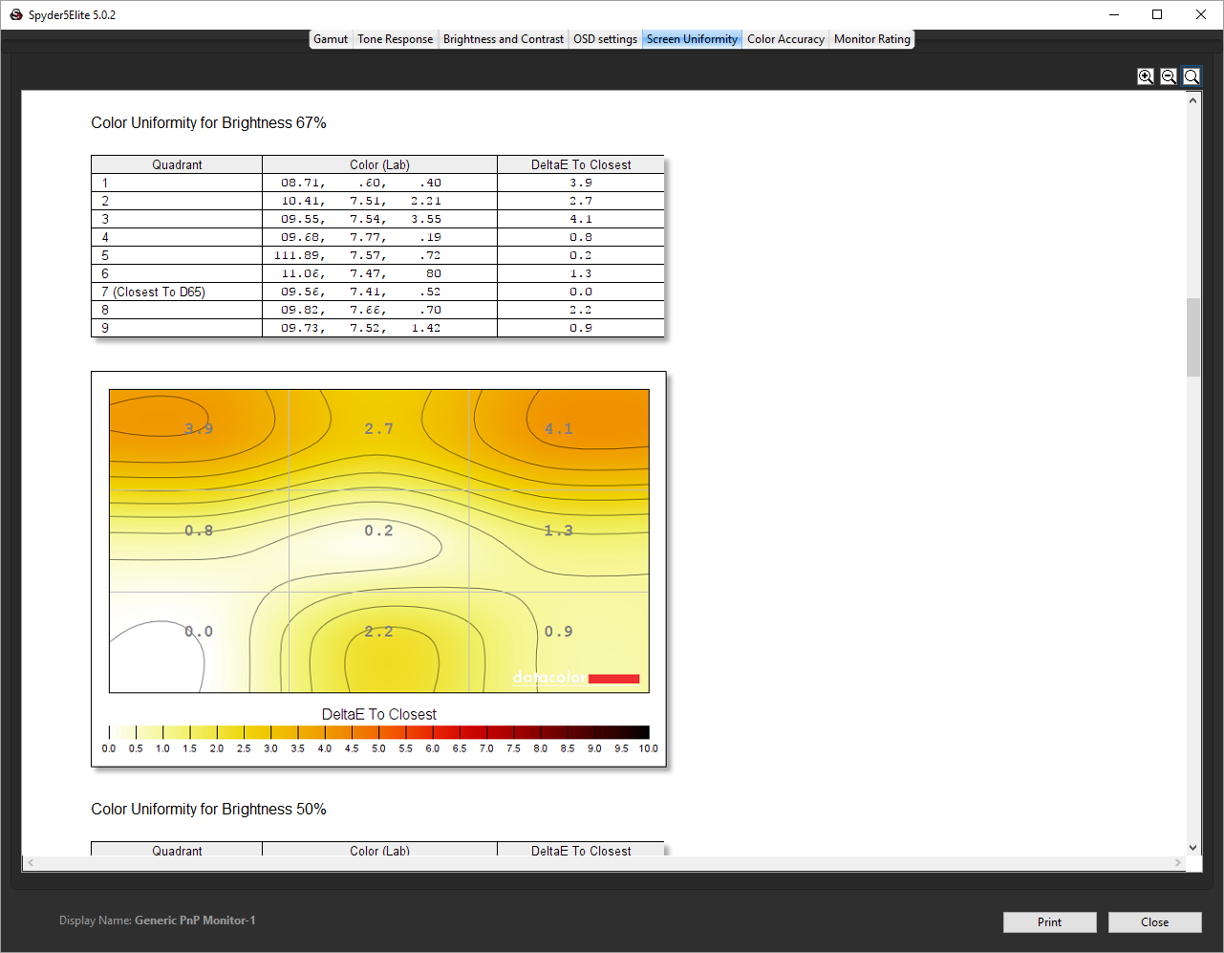Select the zoom-to-fit magnifier icon
This screenshot has height=953, width=1224.
point(1192,76)
